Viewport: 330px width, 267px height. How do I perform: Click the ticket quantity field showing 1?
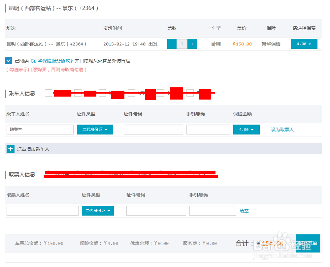182,44
